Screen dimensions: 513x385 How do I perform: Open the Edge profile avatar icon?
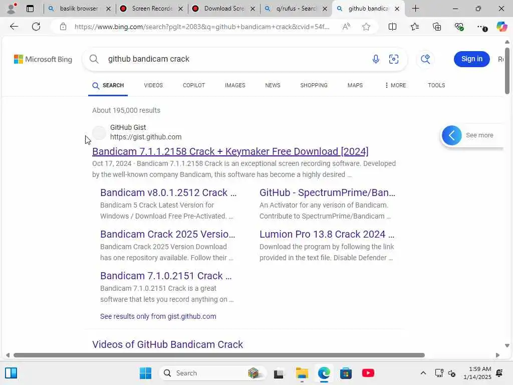pos(12,9)
